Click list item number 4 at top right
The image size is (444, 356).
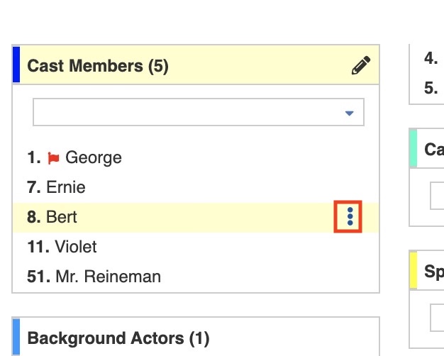pyautogui.click(x=431, y=59)
